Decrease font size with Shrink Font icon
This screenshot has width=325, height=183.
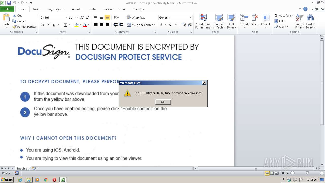click(87, 18)
